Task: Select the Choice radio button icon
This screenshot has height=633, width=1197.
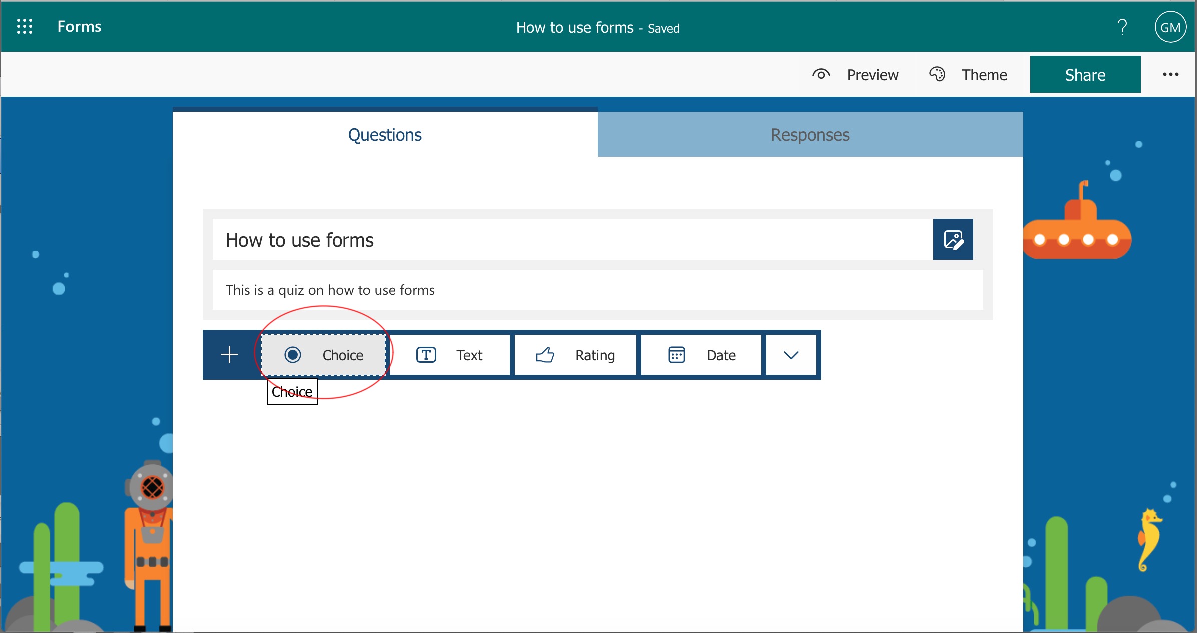Action: coord(293,355)
